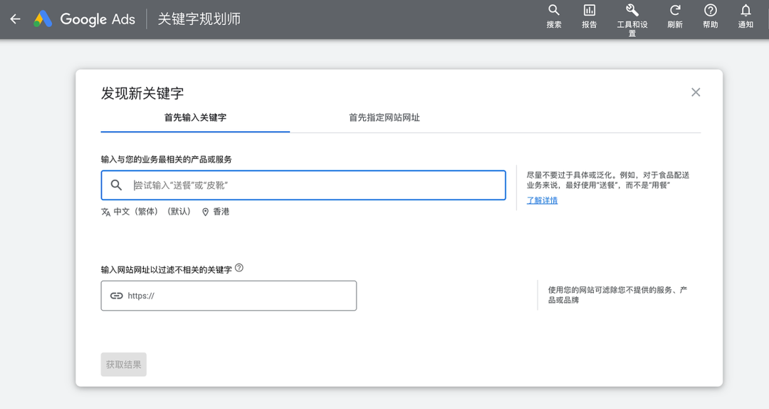The image size is (769, 409).
Task: Click the 获取结果 button
Action: tap(124, 365)
